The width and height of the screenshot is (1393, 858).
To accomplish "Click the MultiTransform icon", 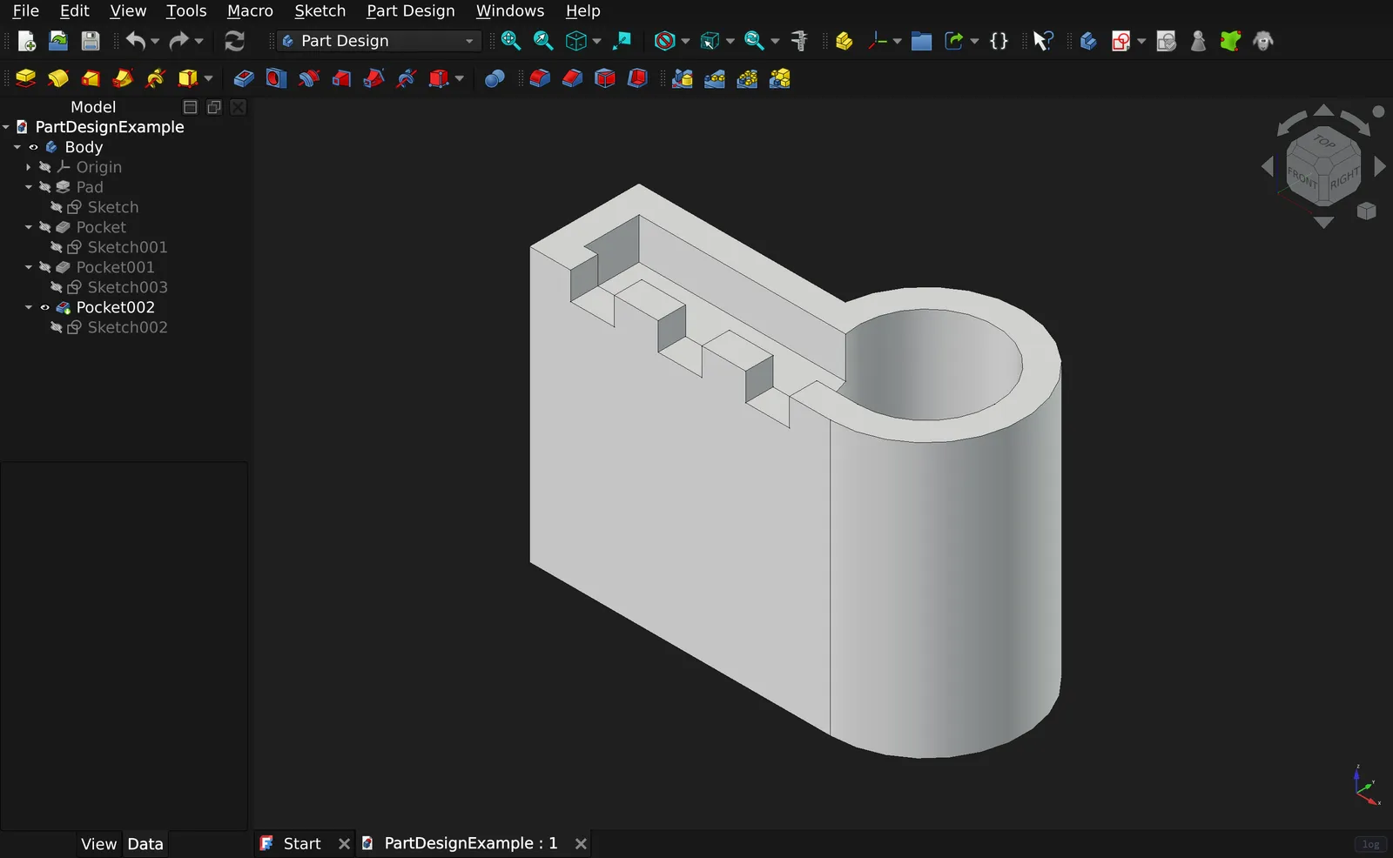I will coord(780,79).
